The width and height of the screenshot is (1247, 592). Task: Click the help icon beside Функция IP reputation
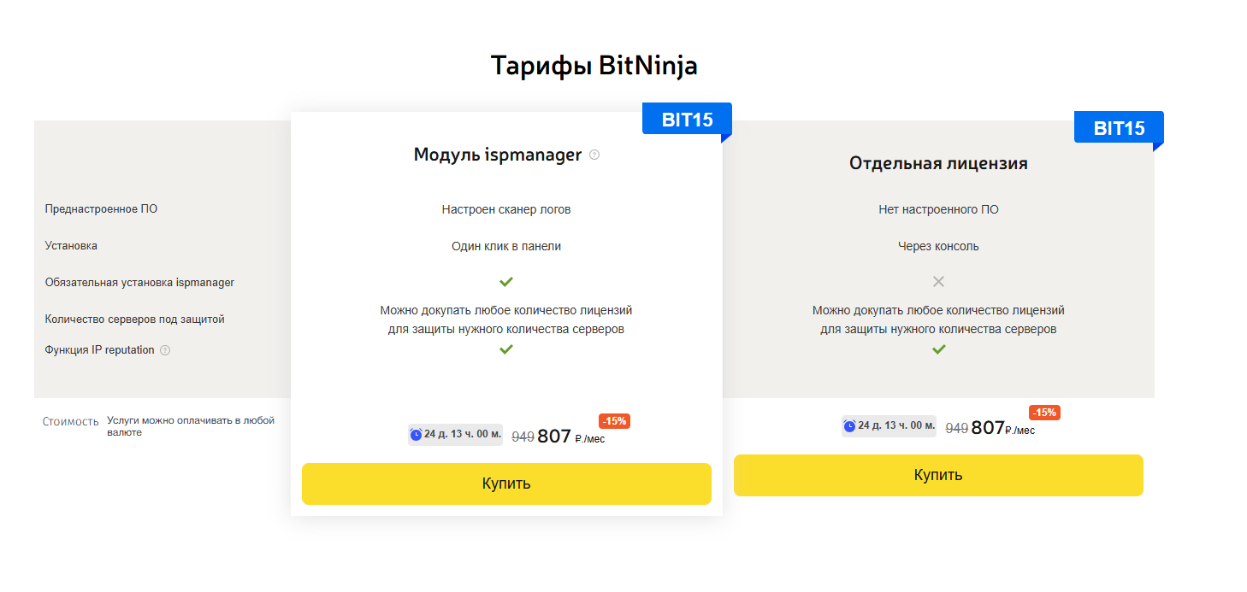point(165,350)
